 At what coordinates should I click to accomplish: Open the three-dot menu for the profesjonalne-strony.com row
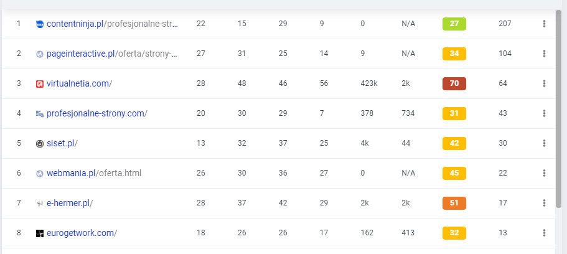pyautogui.click(x=544, y=113)
